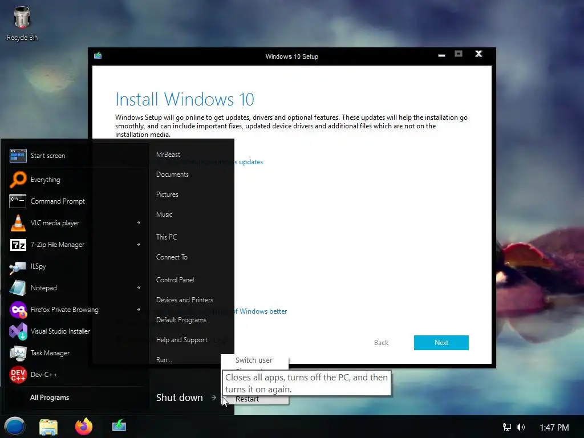The width and height of the screenshot is (584, 438).
Task: Open File Explorer from the taskbar
Action: pyautogui.click(x=48, y=427)
